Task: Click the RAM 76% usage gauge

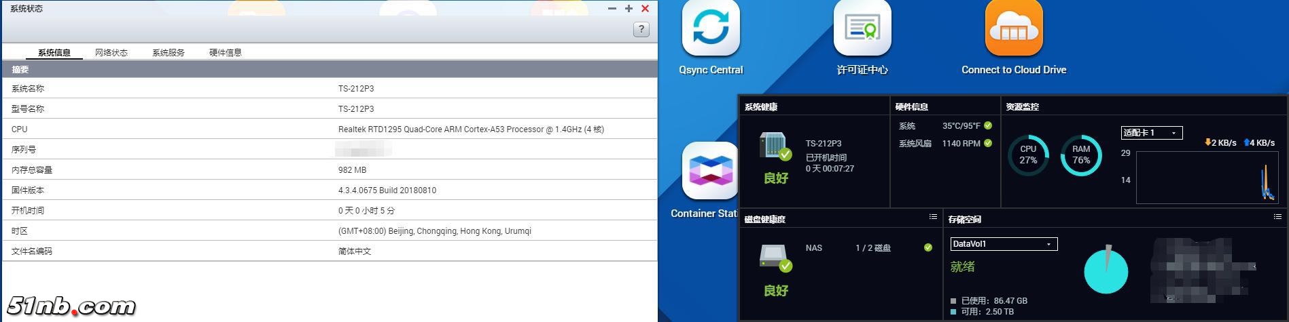Action: [x=1081, y=155]
